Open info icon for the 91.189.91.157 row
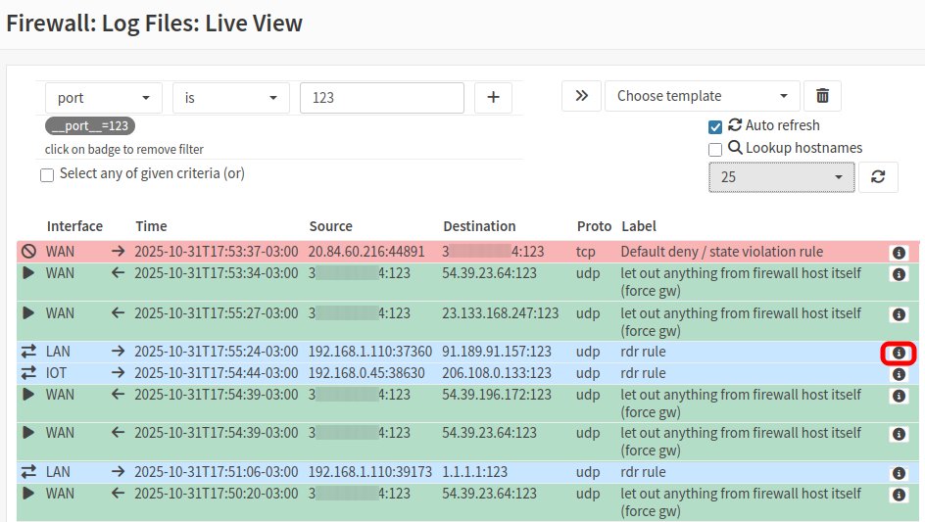925x522 pixels. coord(899,353)
